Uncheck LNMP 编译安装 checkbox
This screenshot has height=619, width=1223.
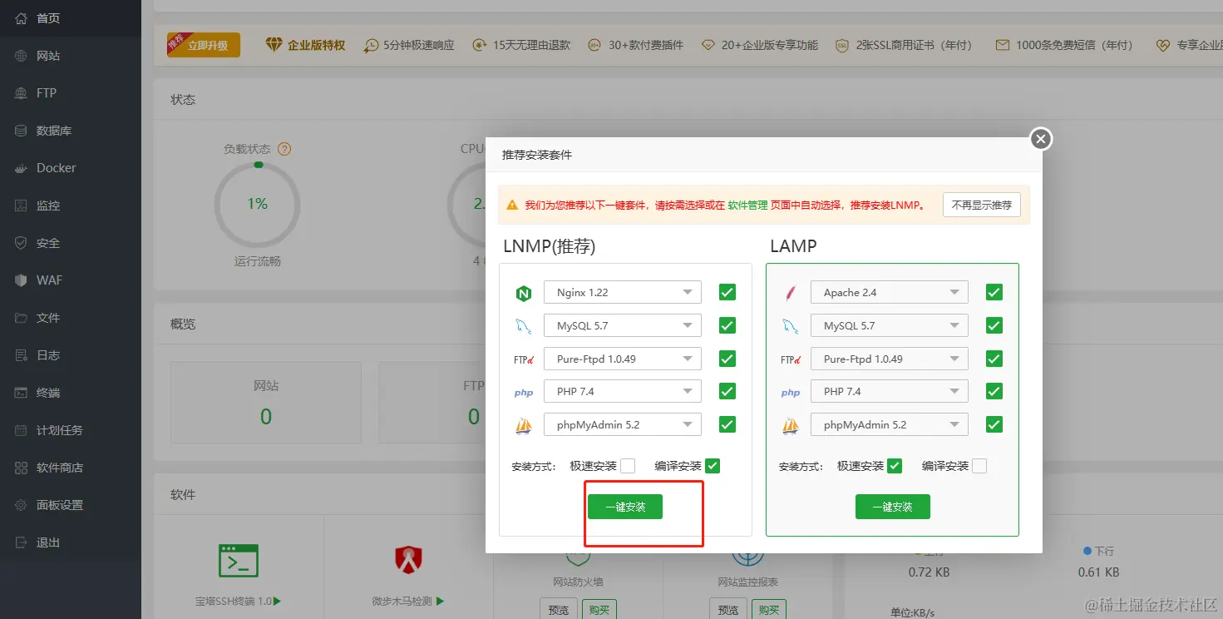coord(712,466)
